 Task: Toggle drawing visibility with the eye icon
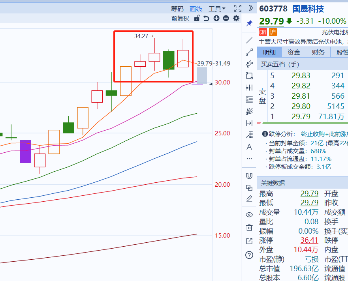pos(249,214)
